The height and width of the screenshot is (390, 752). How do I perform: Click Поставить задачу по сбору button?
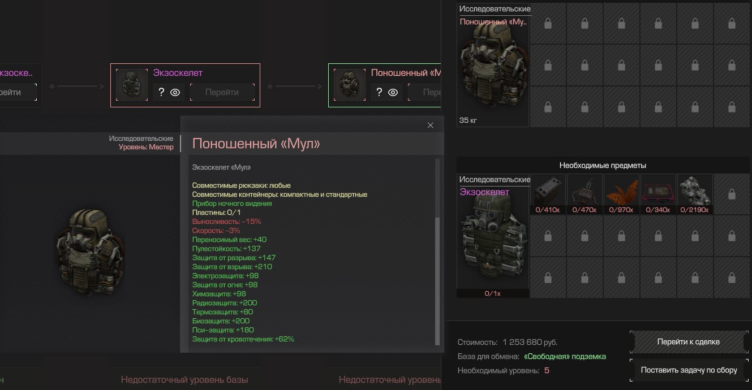(x=689, y=370)
